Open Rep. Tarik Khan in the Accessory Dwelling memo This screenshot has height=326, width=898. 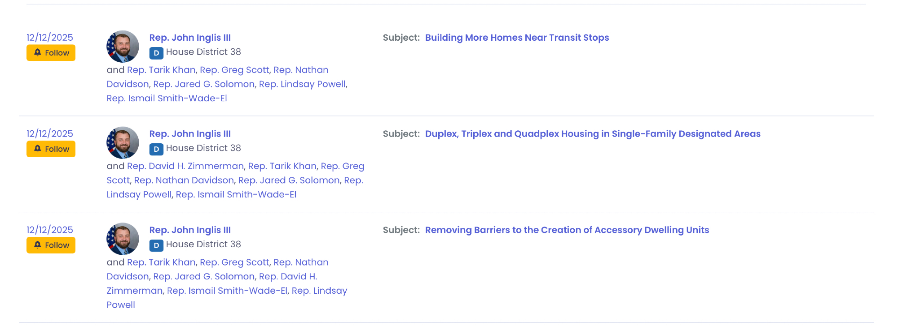point(161,262)
